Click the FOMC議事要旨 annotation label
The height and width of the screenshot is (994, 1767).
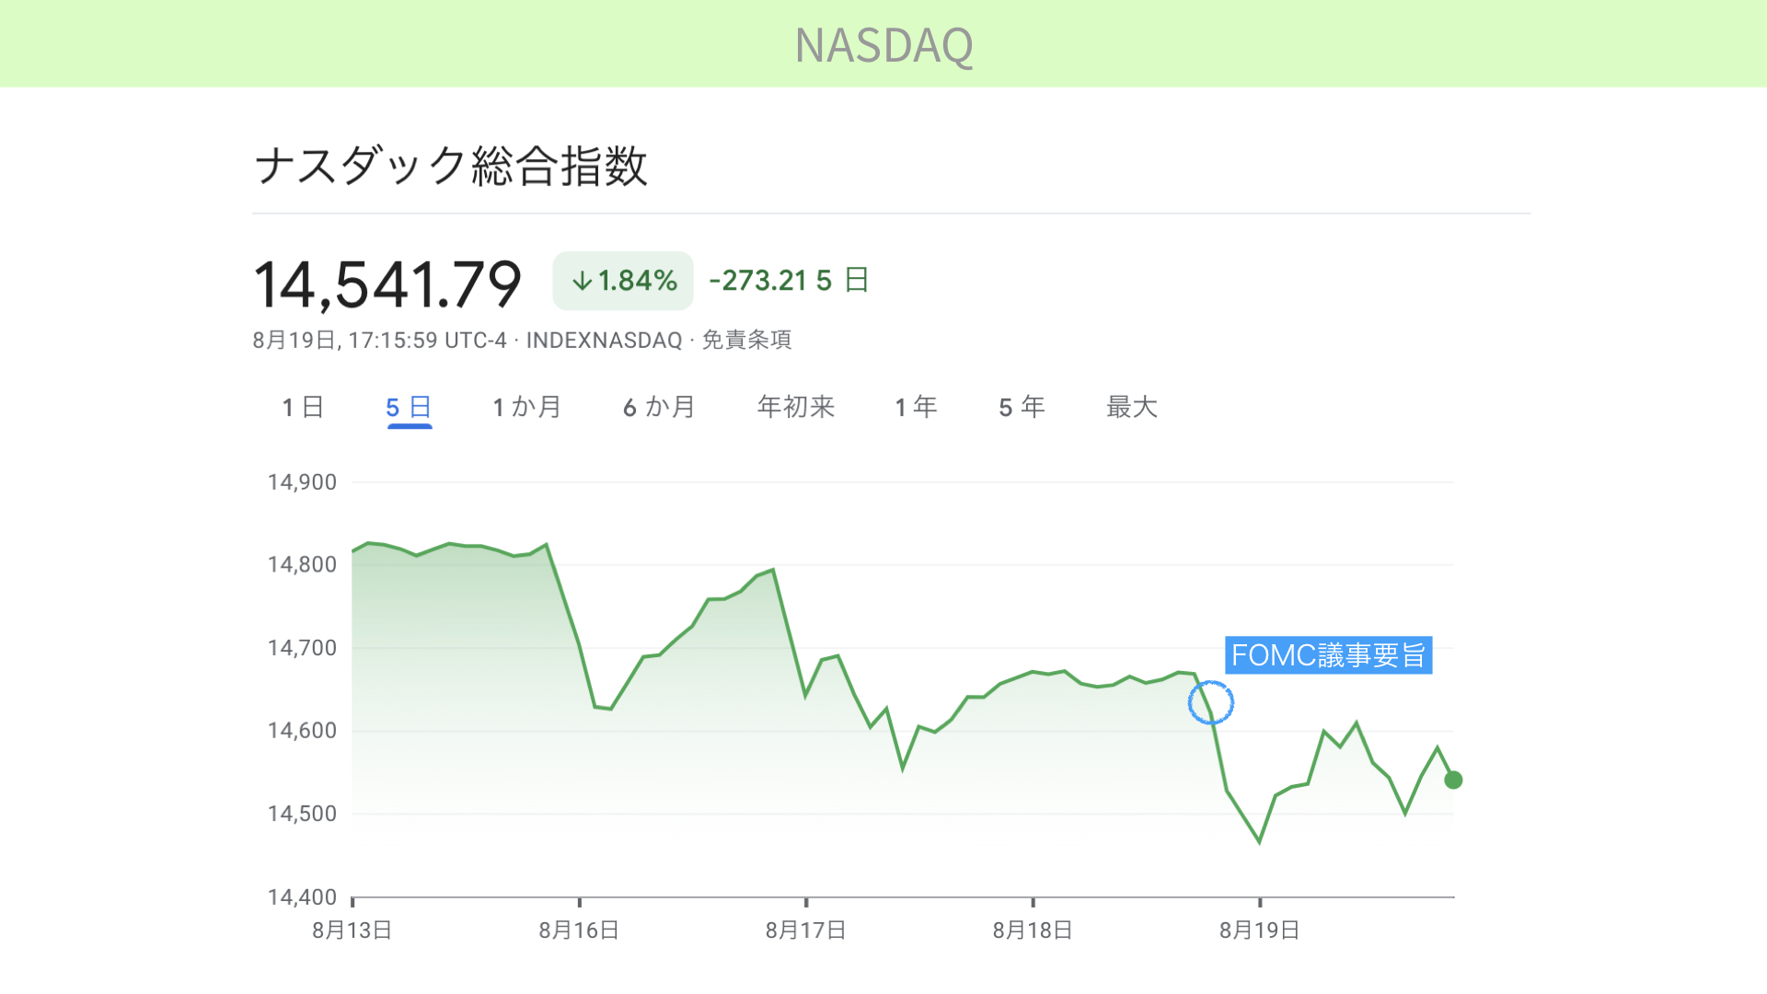coord(1328,655)
